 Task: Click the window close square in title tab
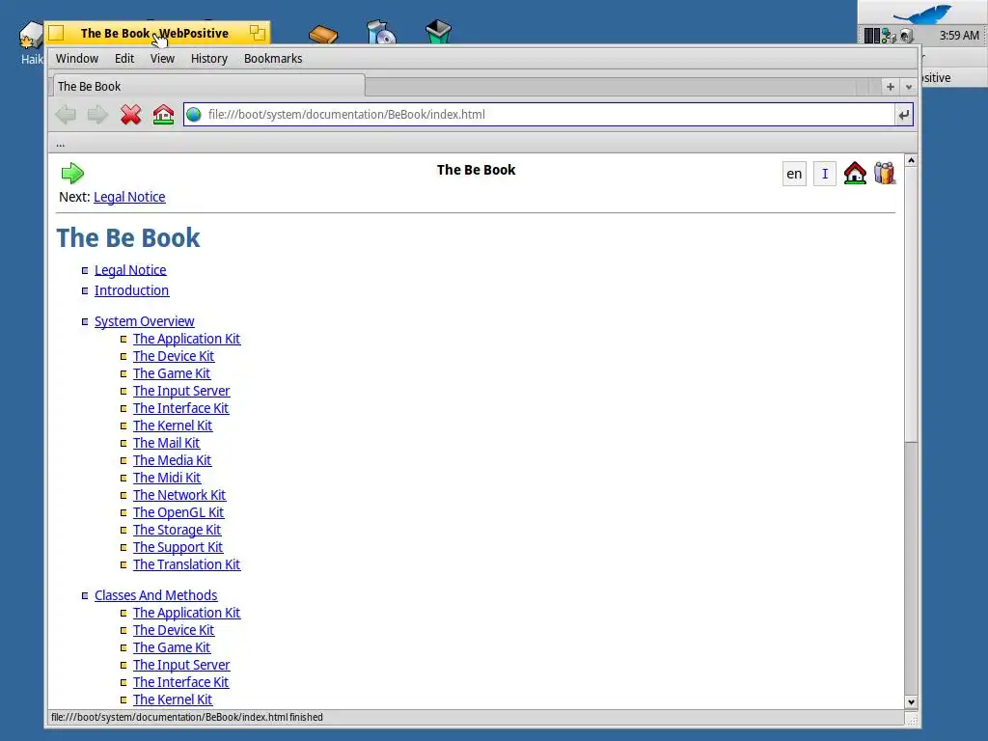tap(56, 33)
